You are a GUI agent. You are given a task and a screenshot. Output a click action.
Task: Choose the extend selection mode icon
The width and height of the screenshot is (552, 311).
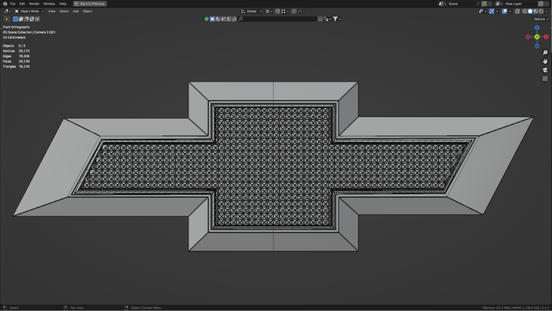point(21,19)
